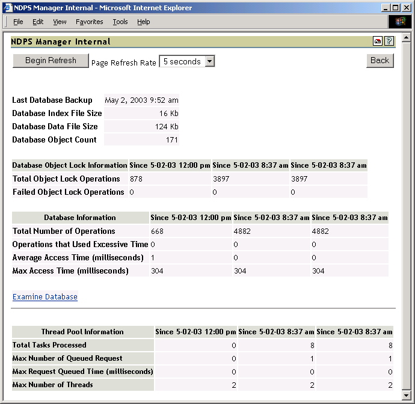Open the Edit menu
The width and height of the screenshot is (415, 404).
(x=38, y=22)
